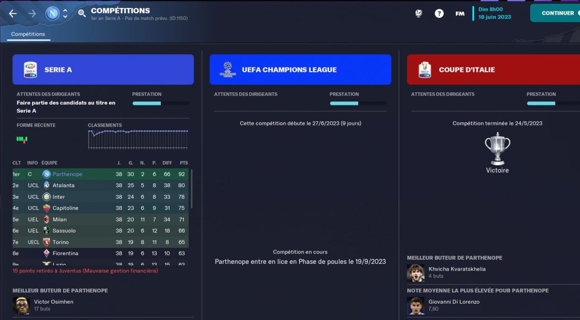580x320 pixels.
Task: Click the CLT column header
Action: 17,163
